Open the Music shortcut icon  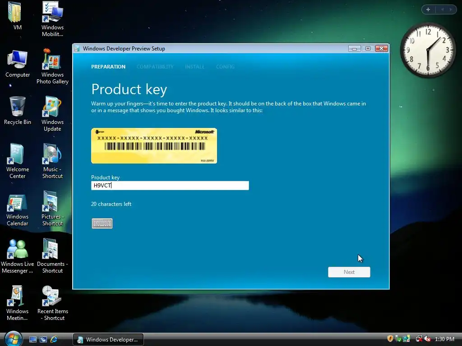pos(52,161)
